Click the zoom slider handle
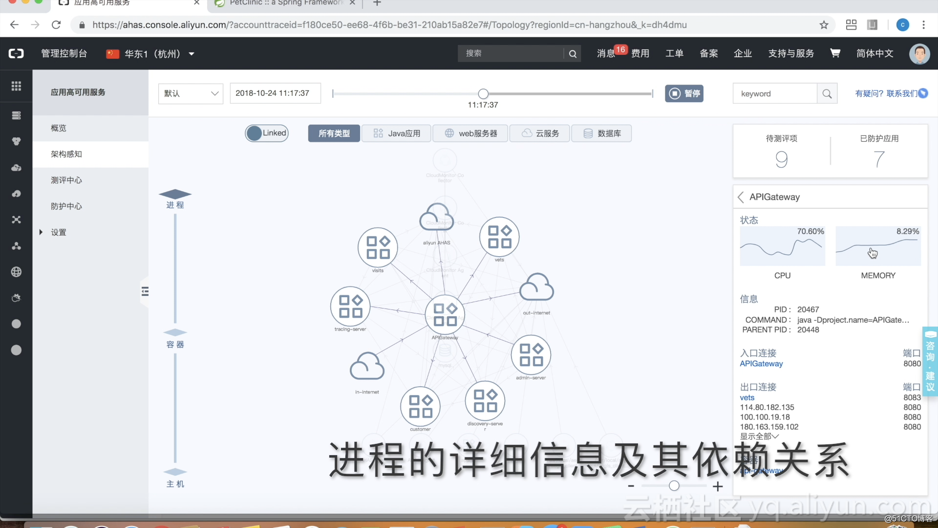Image resolution: width=938 pixels, height=528 pixels. (x=674, y=485)
